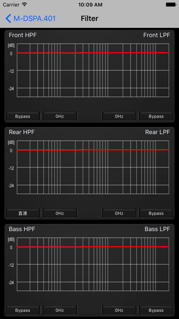This screenshot has width=179, height=319.
Task: Open Front HPF Bypass slope selector
Action: [x=23, y=116]
